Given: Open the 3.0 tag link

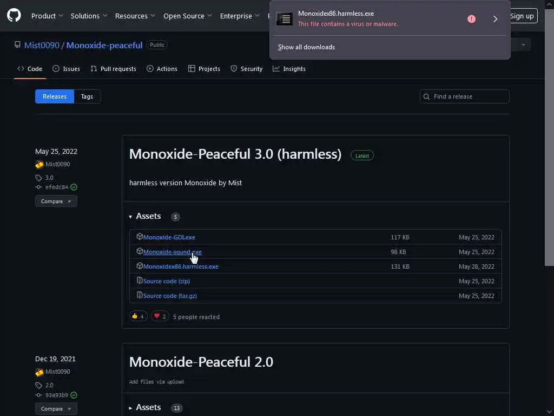Looking at the screenshot, I should pyautogui.click(x=49, y=178).
